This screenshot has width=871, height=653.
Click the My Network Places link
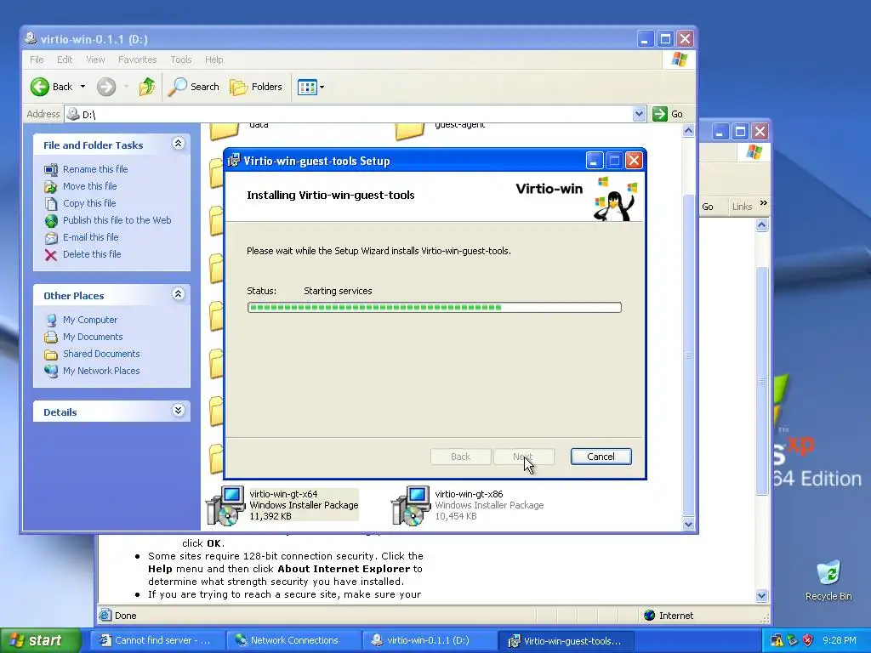[101, 371]
